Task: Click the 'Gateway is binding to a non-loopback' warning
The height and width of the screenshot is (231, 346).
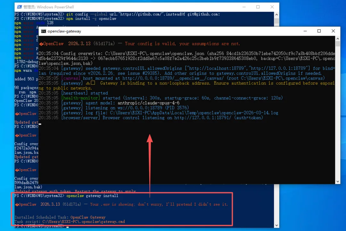Action: pos(187,86)
